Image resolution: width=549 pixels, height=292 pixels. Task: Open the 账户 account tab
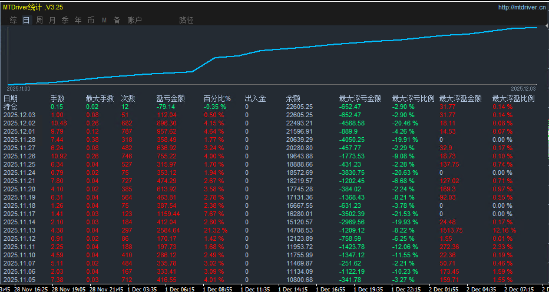(x=134, y=20)
